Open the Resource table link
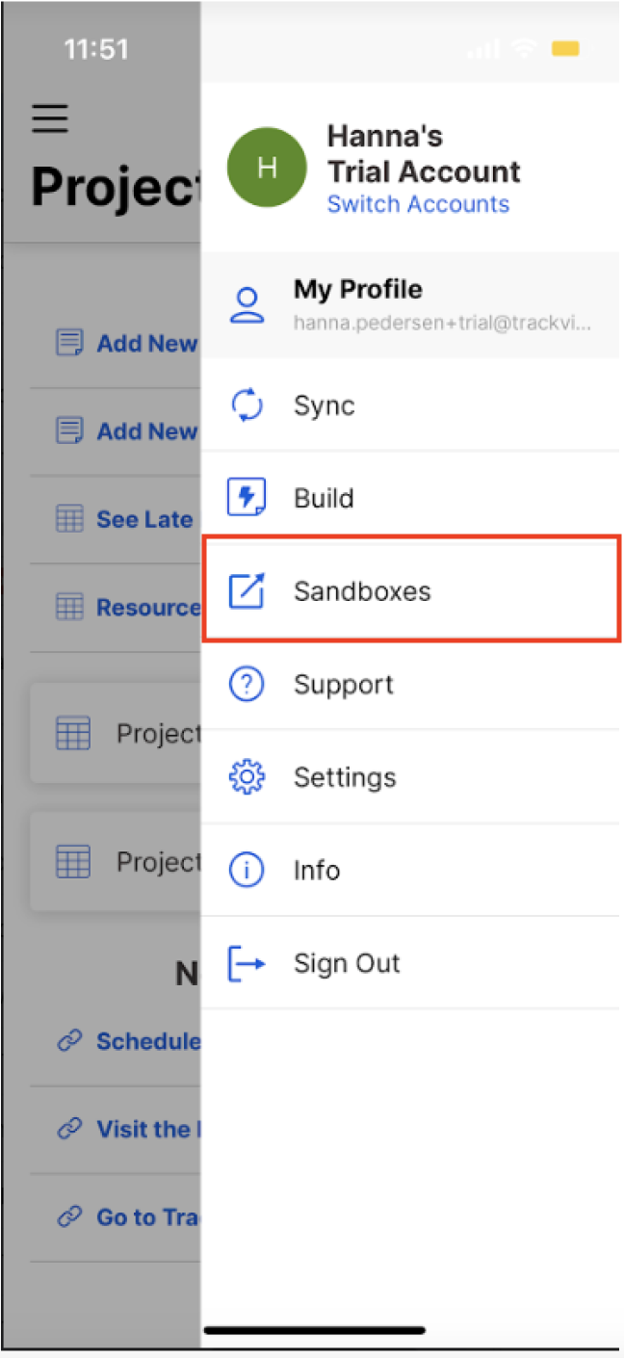This screenshot has width=624, height=1358. click(x=147, y=608)
